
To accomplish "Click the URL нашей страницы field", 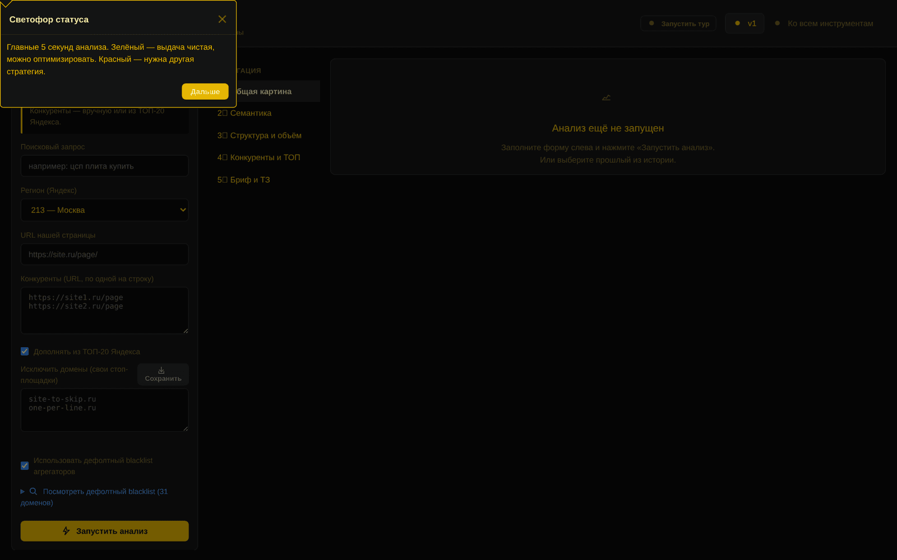I will point(105,254).
